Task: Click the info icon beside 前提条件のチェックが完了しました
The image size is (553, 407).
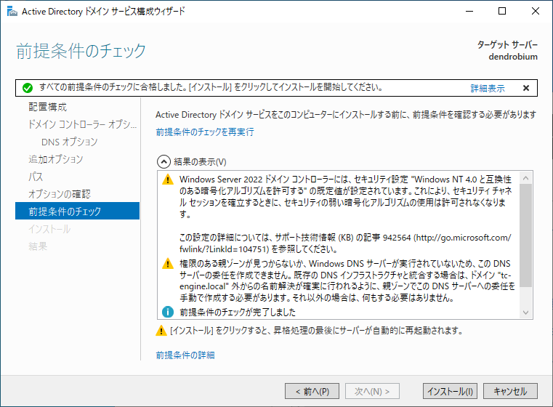Action: pos(168,312)
